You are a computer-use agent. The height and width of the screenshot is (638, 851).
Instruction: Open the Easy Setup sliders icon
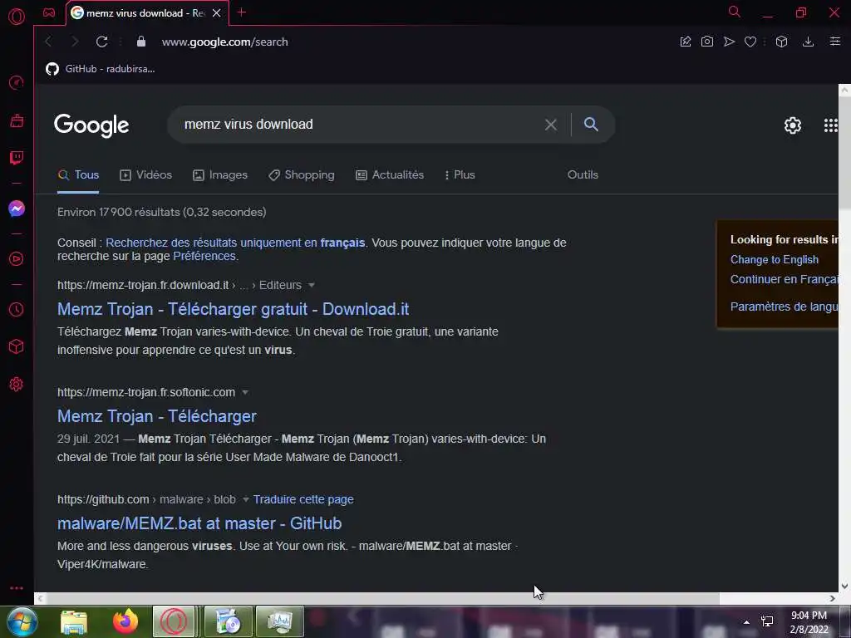coord(835,42)
